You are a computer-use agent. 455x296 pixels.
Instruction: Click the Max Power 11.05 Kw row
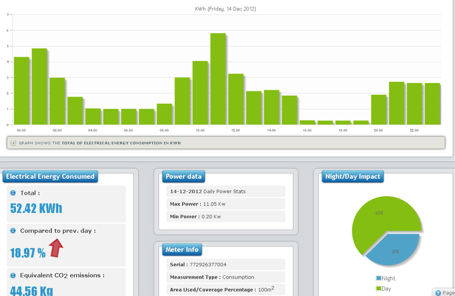tap(225, 204)
